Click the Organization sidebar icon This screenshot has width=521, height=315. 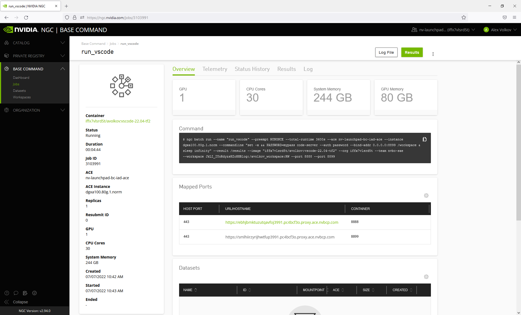[7, 110]
